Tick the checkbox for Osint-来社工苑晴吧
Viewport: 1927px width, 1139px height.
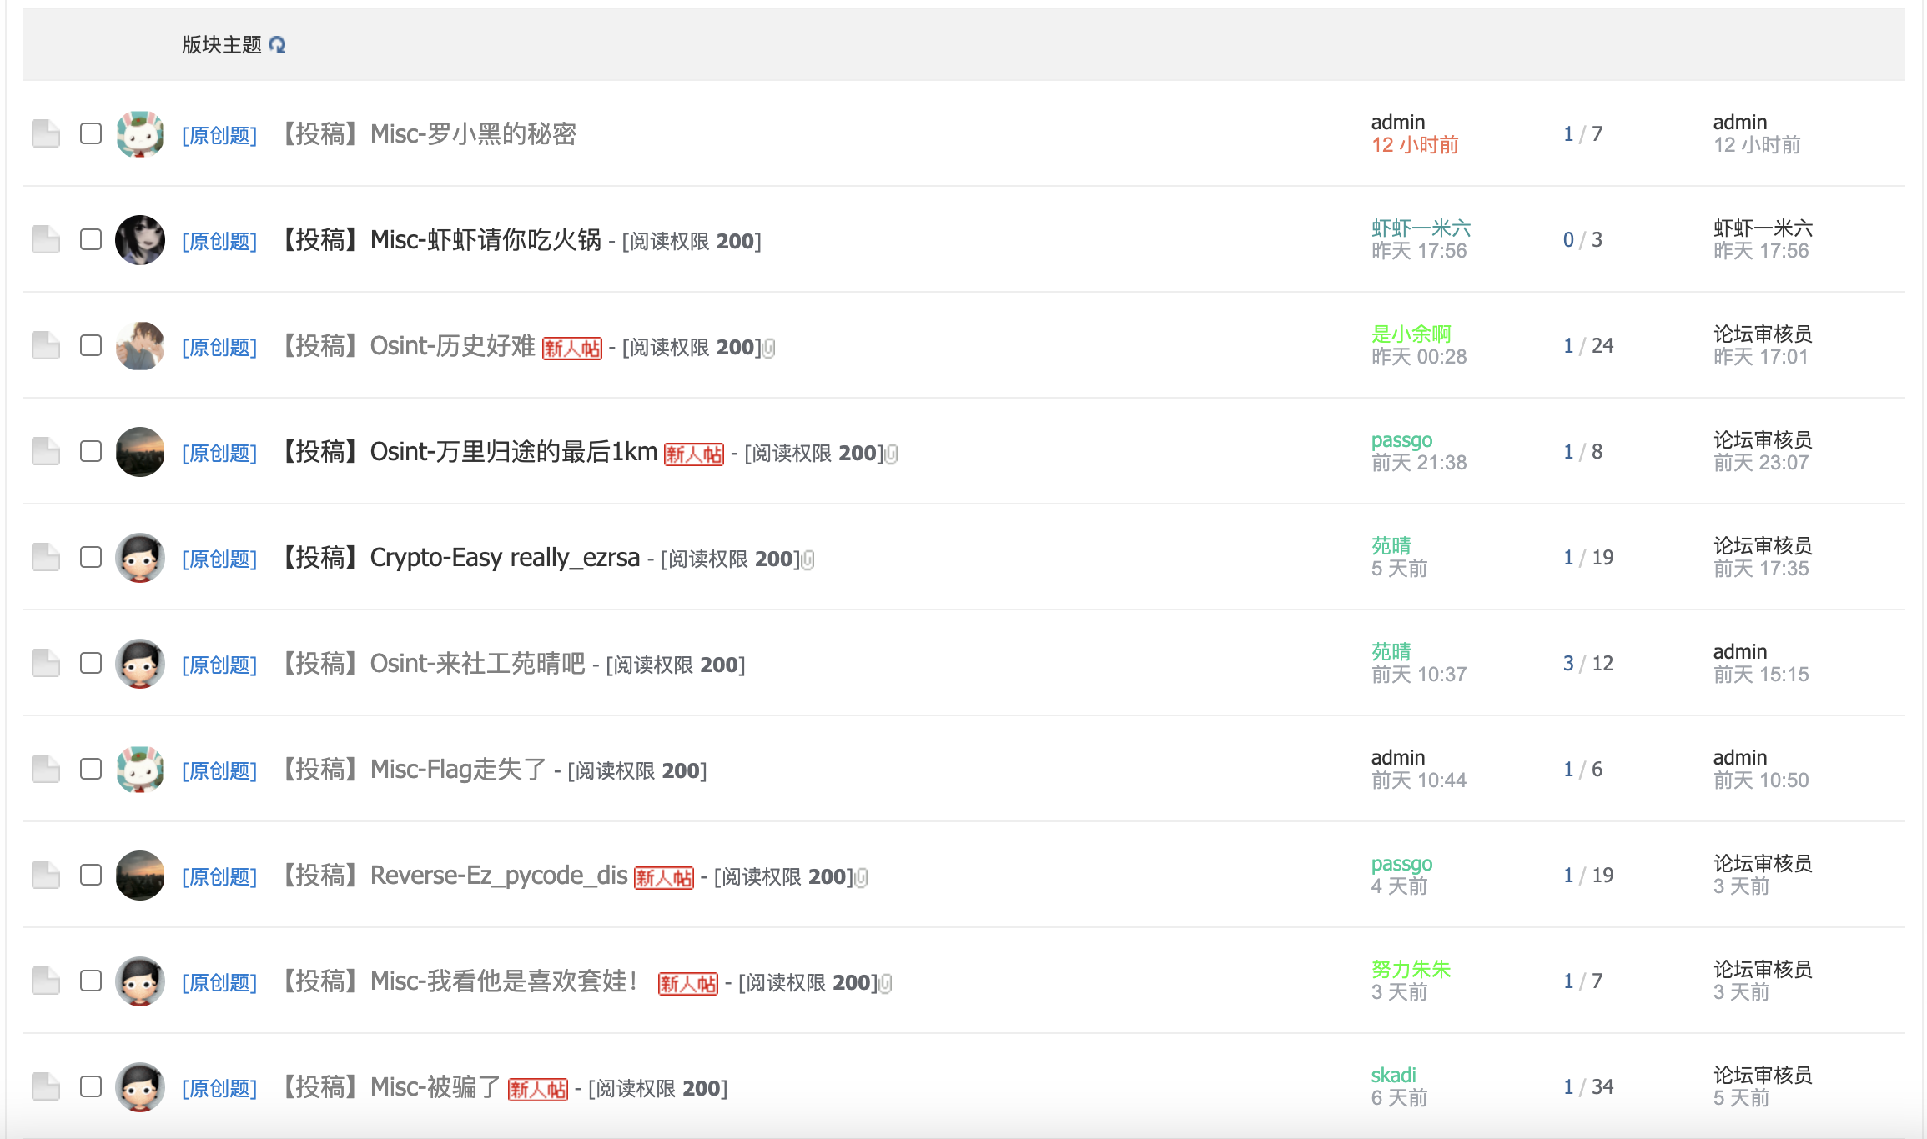coord(91,663)
